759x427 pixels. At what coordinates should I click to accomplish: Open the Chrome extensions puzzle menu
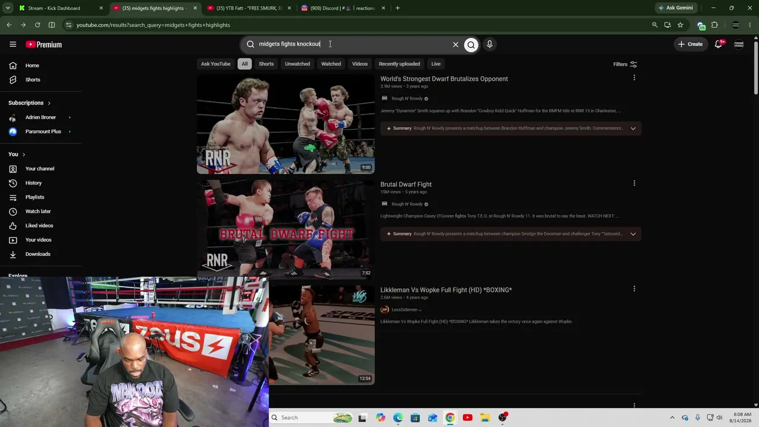tap(715, 25)
